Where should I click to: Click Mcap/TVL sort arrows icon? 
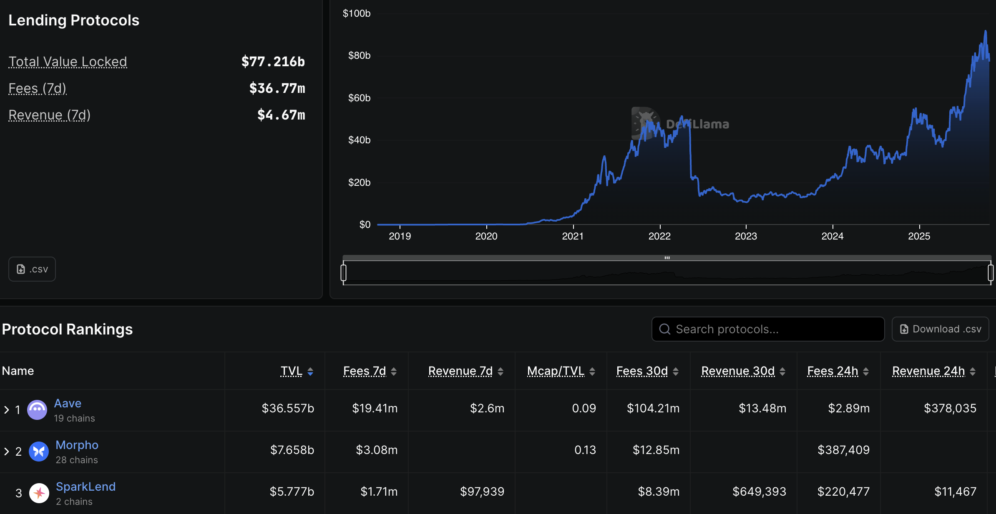coord(592,371)
